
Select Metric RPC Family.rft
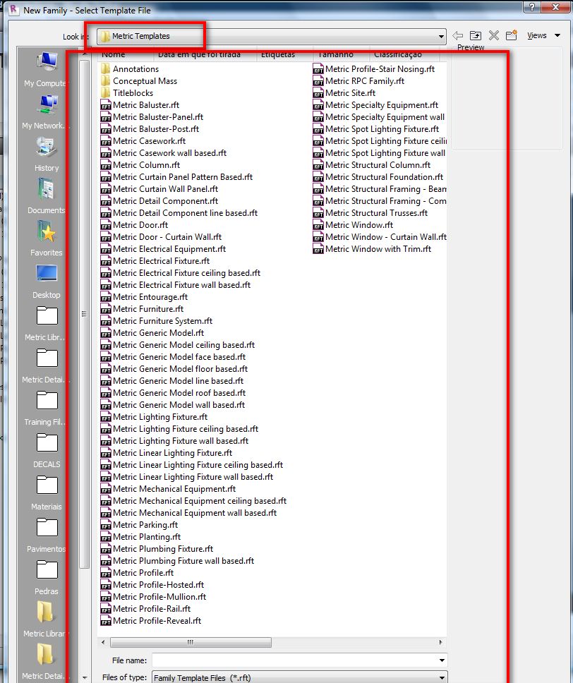tap(358, 81)
